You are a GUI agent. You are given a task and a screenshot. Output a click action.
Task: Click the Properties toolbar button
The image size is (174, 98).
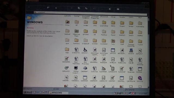coord(110,9)
